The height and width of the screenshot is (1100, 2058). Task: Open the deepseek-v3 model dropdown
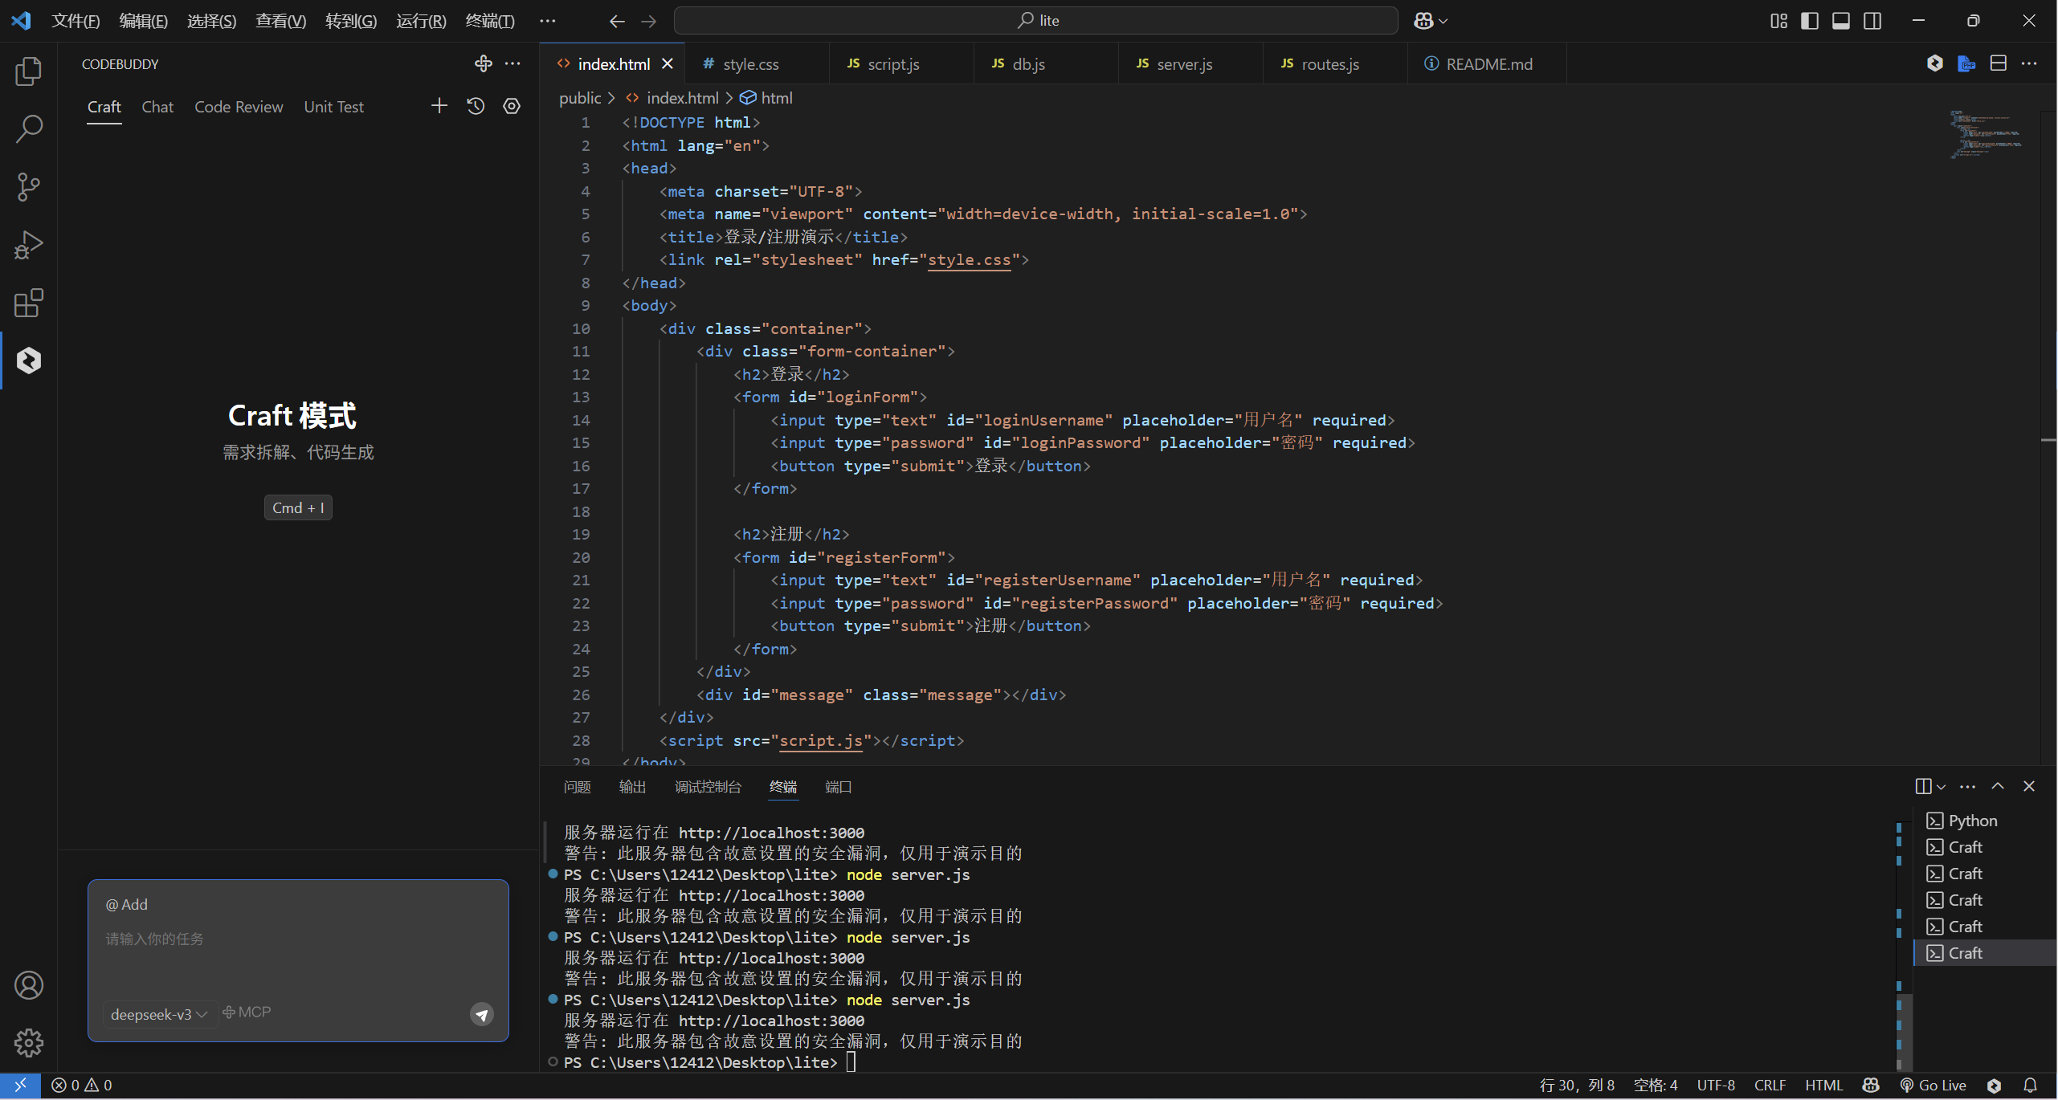159,1014
